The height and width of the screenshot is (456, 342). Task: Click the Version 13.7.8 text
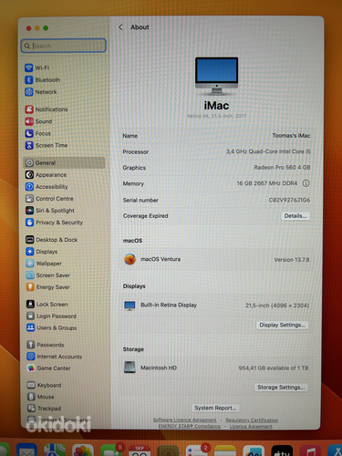tap(292, 260)
